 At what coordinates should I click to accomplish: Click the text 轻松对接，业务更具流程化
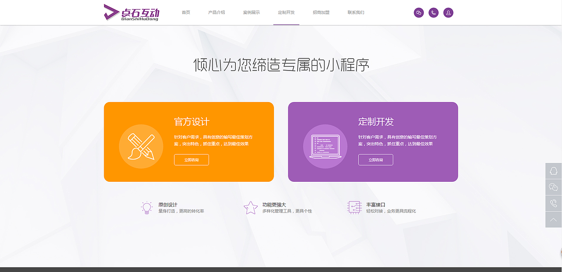(x=391, y=211)
